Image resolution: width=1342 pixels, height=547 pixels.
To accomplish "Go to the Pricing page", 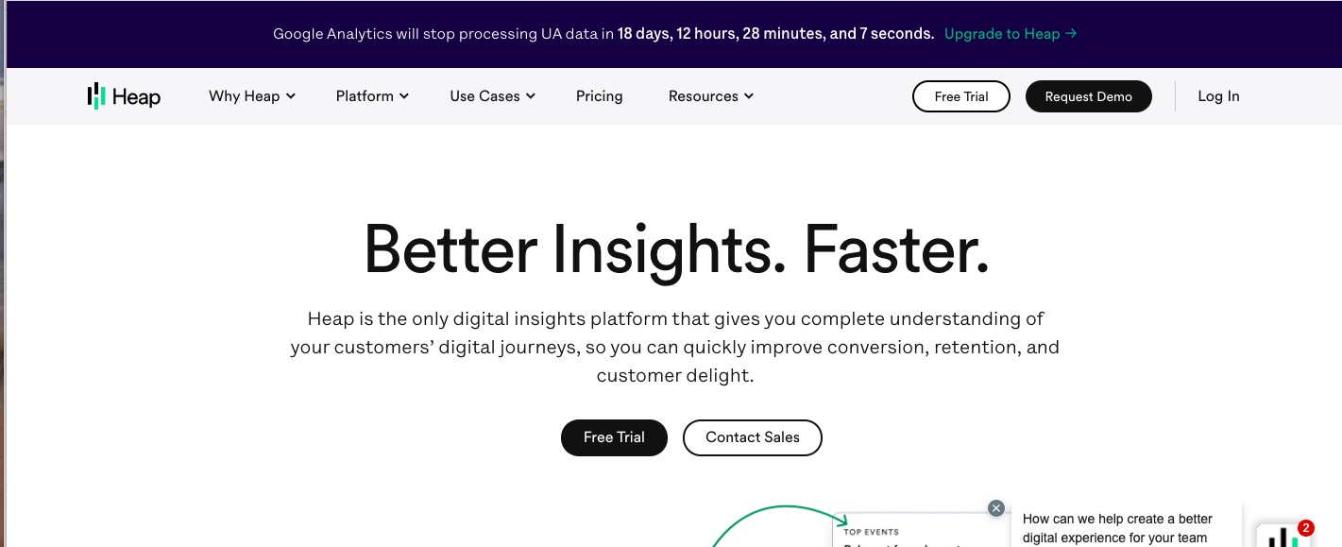I will (x=599, y=96).
